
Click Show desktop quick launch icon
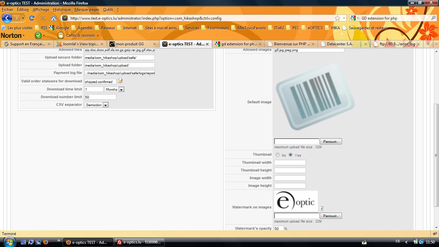[x=24, y=242]
